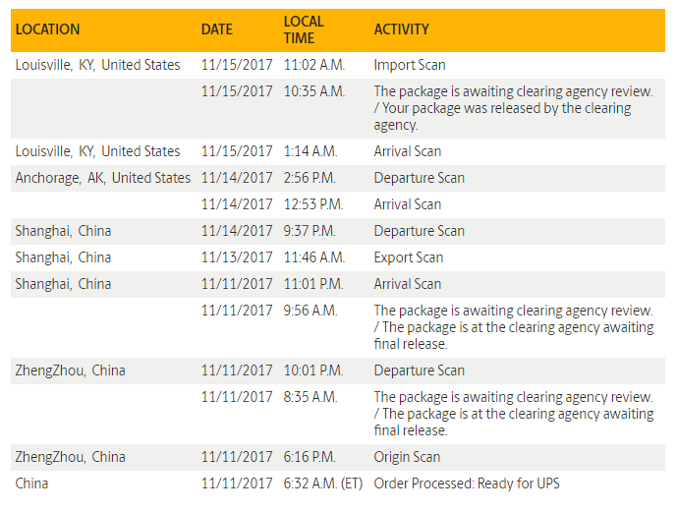
Task: Click the 10:01 P.M. time cell
Action: click(x=313, y=370)
